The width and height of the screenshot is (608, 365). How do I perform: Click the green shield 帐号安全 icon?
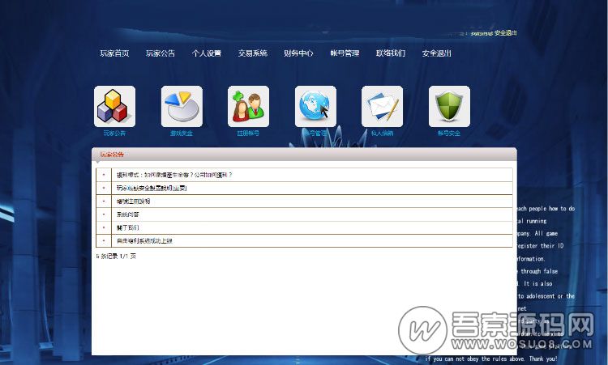click(x=449, y=106)
